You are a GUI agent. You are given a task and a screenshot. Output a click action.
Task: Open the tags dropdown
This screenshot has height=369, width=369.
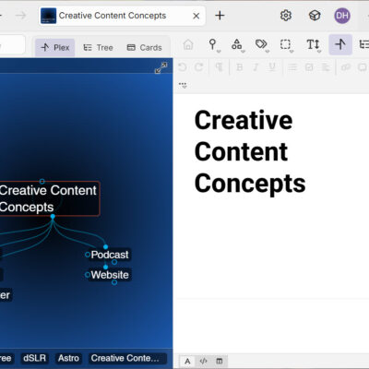click(261, 45)
